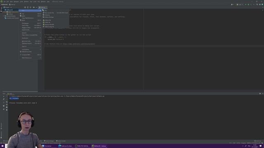Click the green Run icon in top toolbar
Viewport: 264px width, 148px height.
[x=246, y=5]
